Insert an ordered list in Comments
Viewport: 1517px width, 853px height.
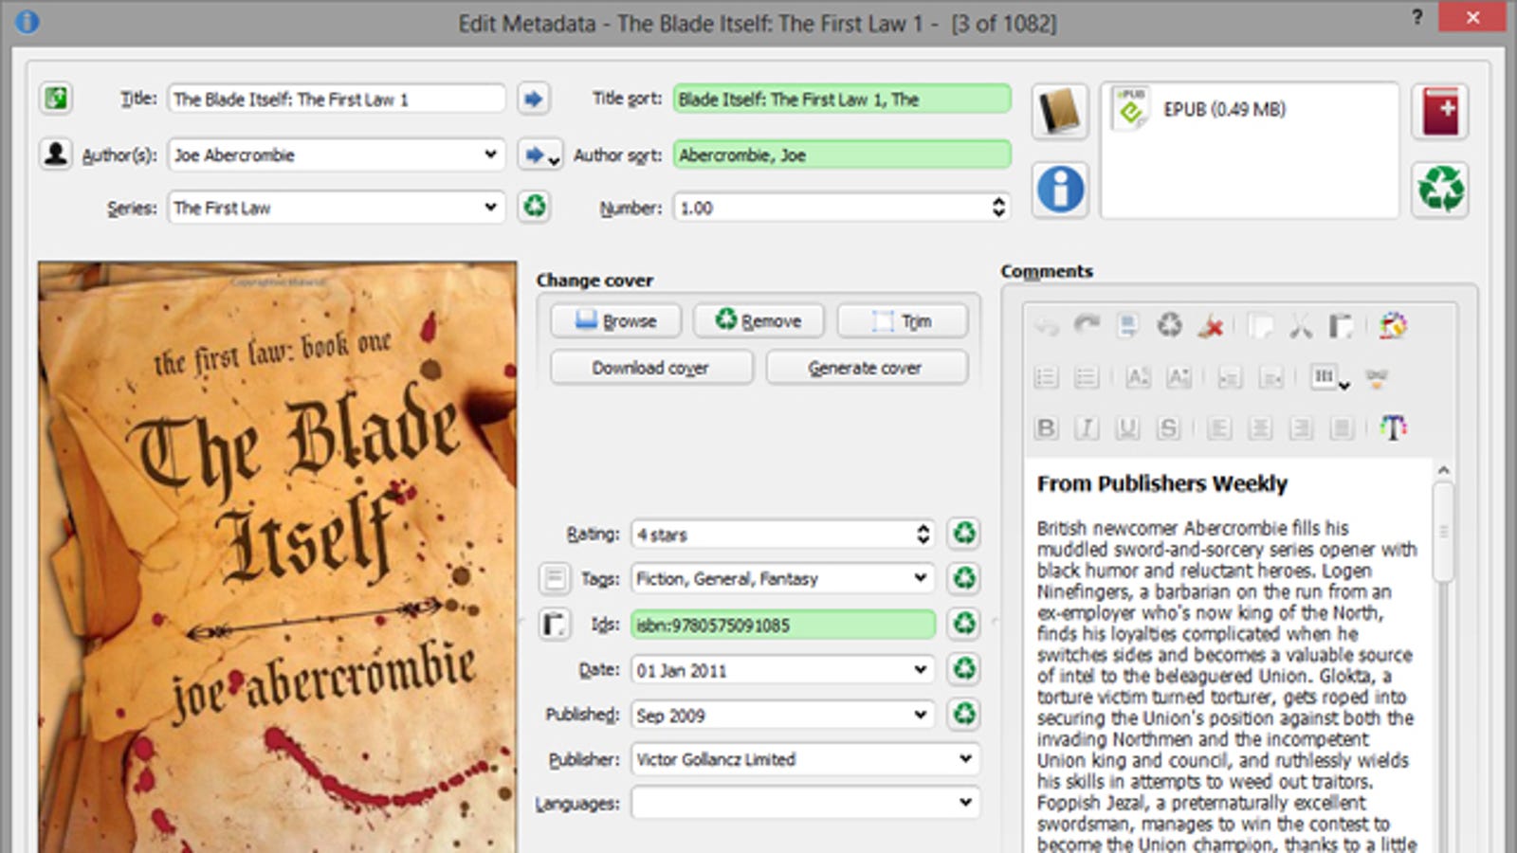click(x=1046, y=377)
